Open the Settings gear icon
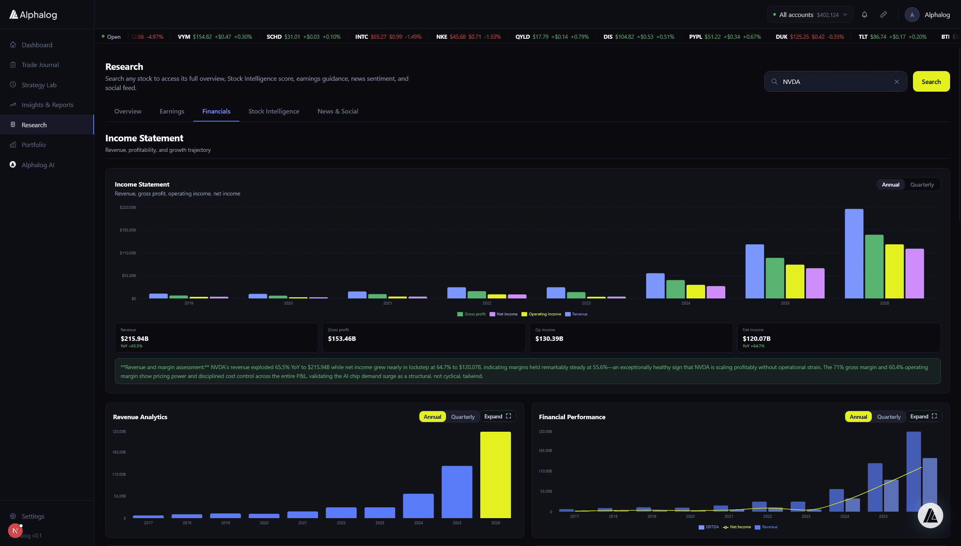Screen dimensions: 961x546 [x=13, y=516]
